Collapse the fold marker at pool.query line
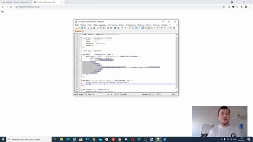Viewport: 253px width, 142px height. click(81, 56)
